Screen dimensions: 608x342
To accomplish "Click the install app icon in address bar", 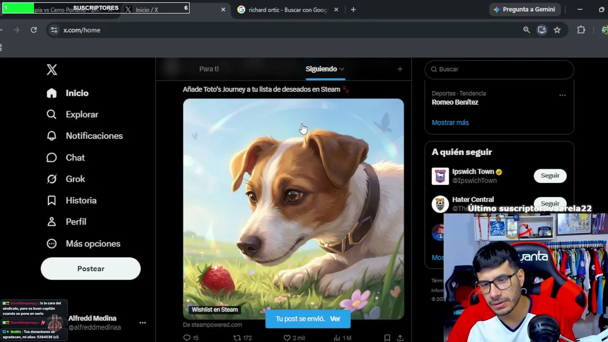I will pos(541,30).
